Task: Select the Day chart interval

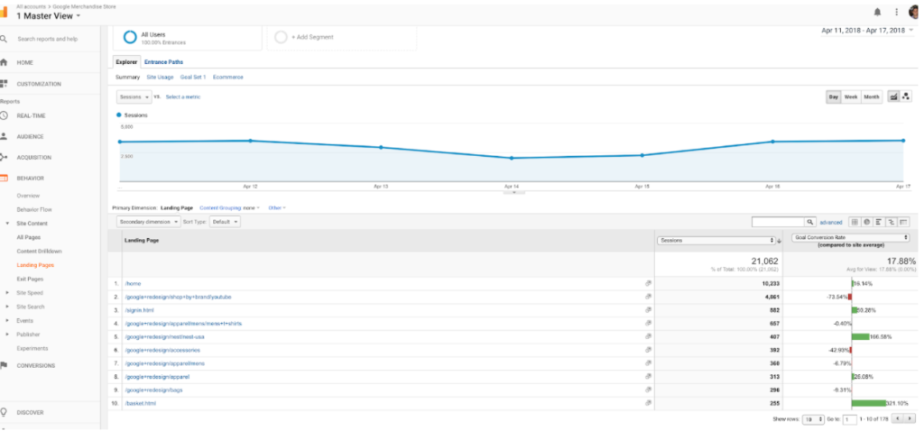Action: click(834, 96)
